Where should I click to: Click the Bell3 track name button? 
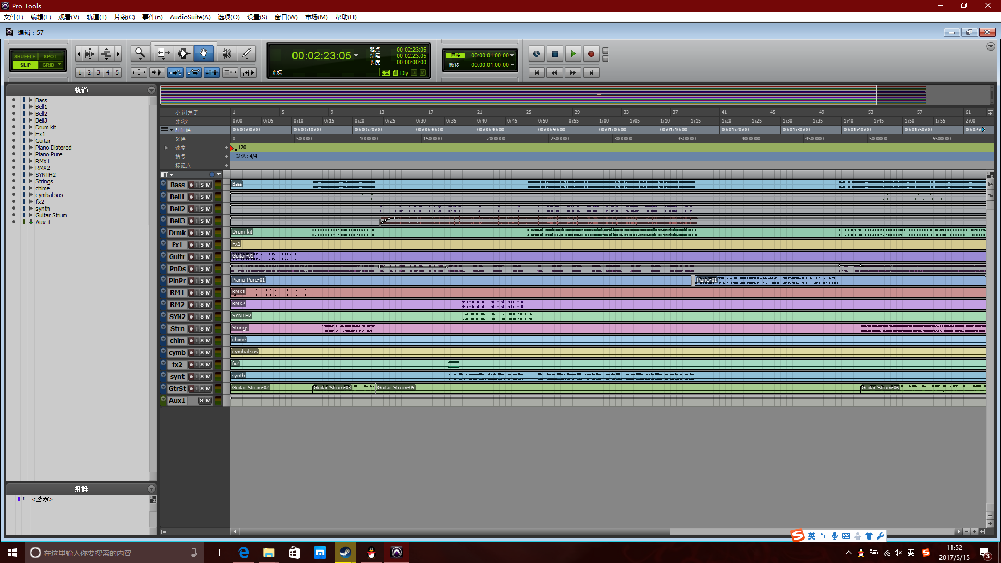point(177,221)
